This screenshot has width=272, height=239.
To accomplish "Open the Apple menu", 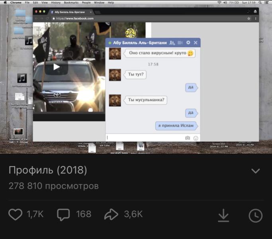I will tap(5, 2).
